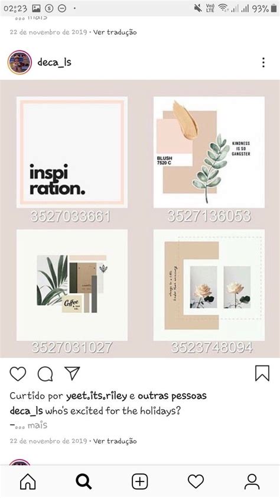Tap deca_ls username in post header
This screenshot has width=280, height=498.
(x=54, y=62)
